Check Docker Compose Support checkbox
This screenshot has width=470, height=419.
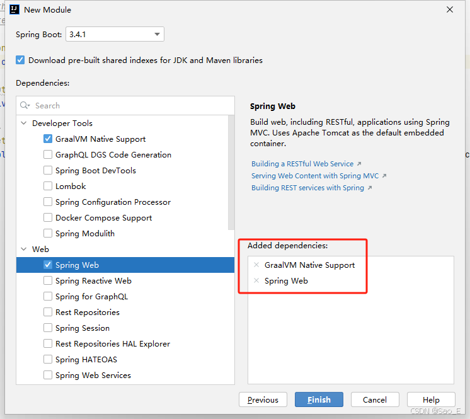click(48, 217)
